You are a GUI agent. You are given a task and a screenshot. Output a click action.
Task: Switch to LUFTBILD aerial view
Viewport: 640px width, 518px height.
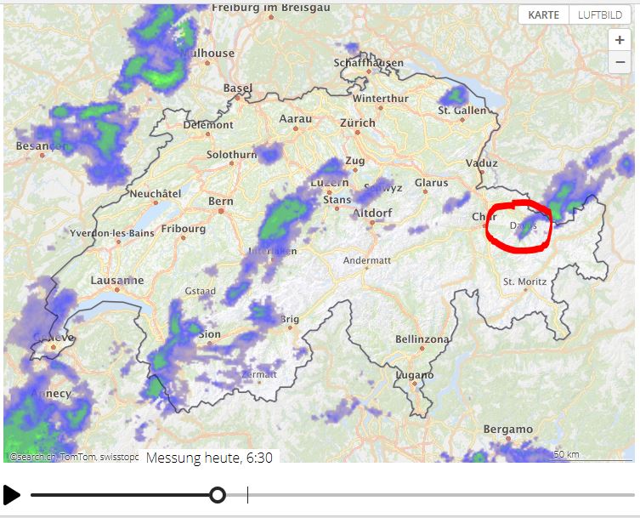point(599,15)
